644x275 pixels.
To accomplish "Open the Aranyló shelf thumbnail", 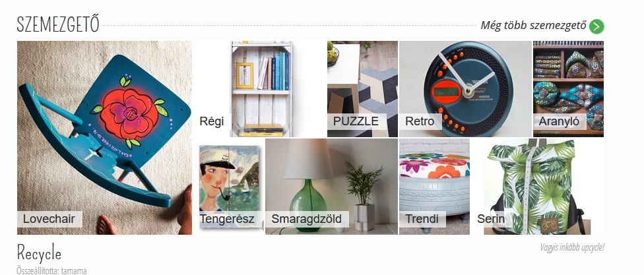I will pos(568,88).
